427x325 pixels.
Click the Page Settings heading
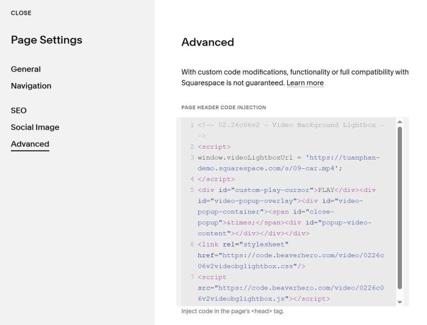[x=46, y=40]
